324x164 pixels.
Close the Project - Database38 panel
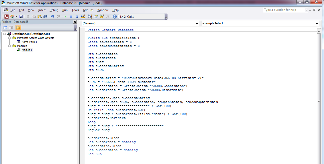[x=75, y=22]
